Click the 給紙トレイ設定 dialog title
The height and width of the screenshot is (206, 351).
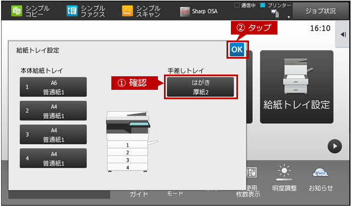38,50
